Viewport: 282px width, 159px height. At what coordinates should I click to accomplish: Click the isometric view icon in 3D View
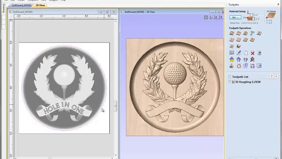pos(206,18)
